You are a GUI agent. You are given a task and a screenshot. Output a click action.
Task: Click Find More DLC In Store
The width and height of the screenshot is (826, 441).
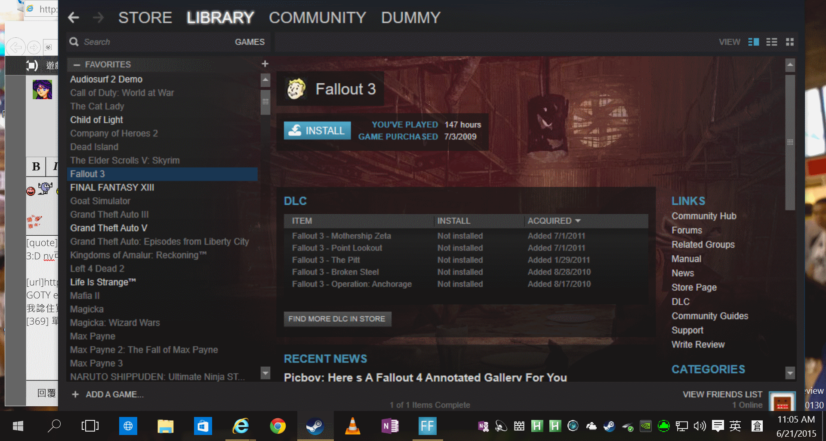click(337, 319)
